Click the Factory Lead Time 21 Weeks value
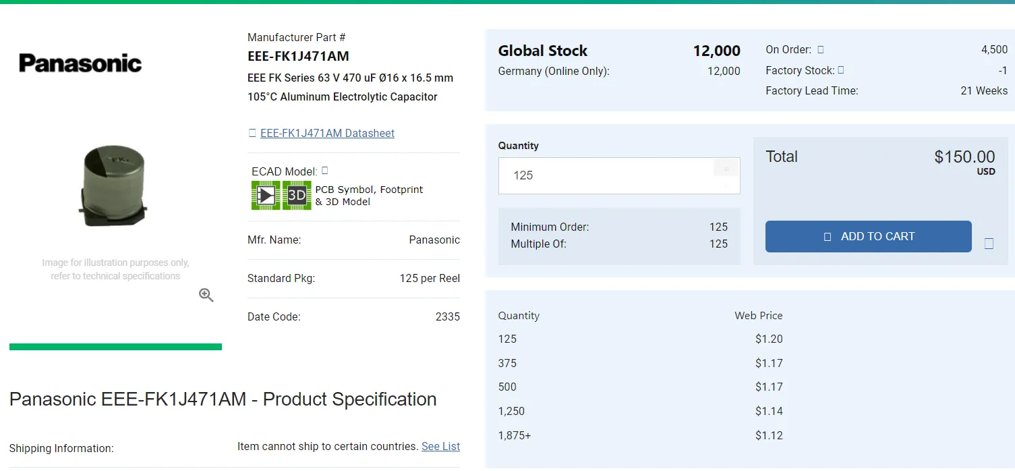This screenshot has height=471, width=1015. 984,90
